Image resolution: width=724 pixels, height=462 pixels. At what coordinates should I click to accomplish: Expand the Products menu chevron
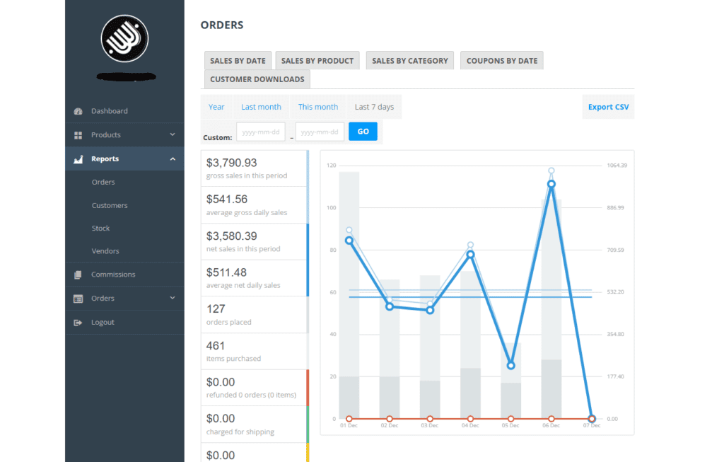click(x=173, y=134)
